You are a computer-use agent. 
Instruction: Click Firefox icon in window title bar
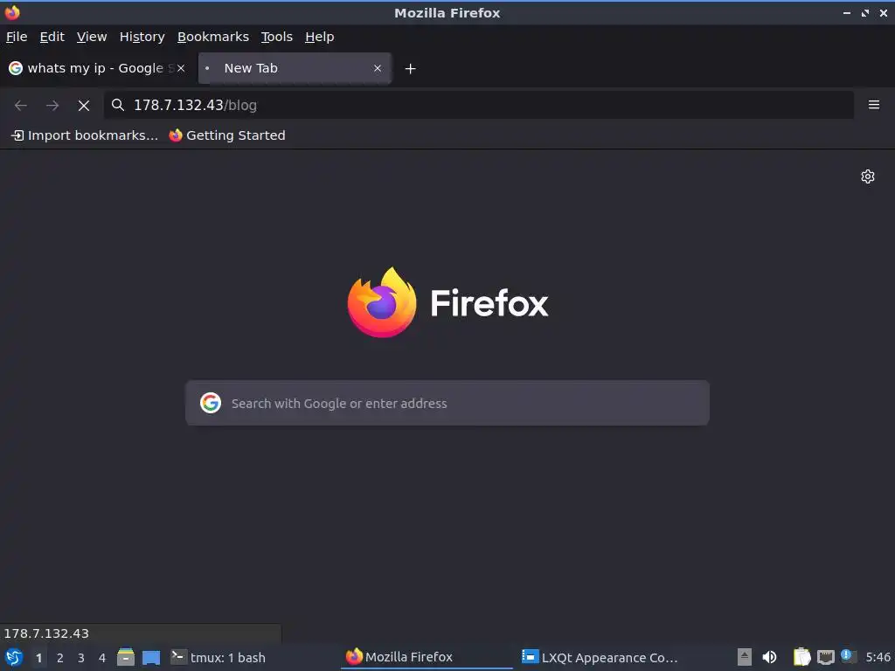(12, 12)
